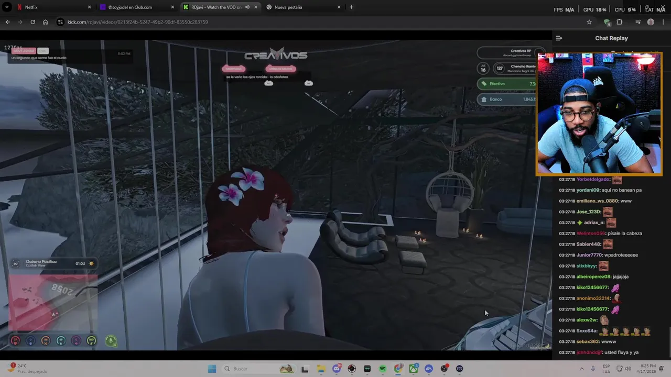This screenshot has height=377, width=671.
Task: Open the Xbox app from taskbar
Action: tap(414, 369)
